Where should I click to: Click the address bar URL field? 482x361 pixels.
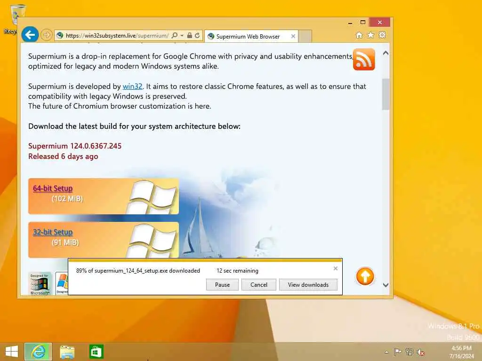coord(117,36)
